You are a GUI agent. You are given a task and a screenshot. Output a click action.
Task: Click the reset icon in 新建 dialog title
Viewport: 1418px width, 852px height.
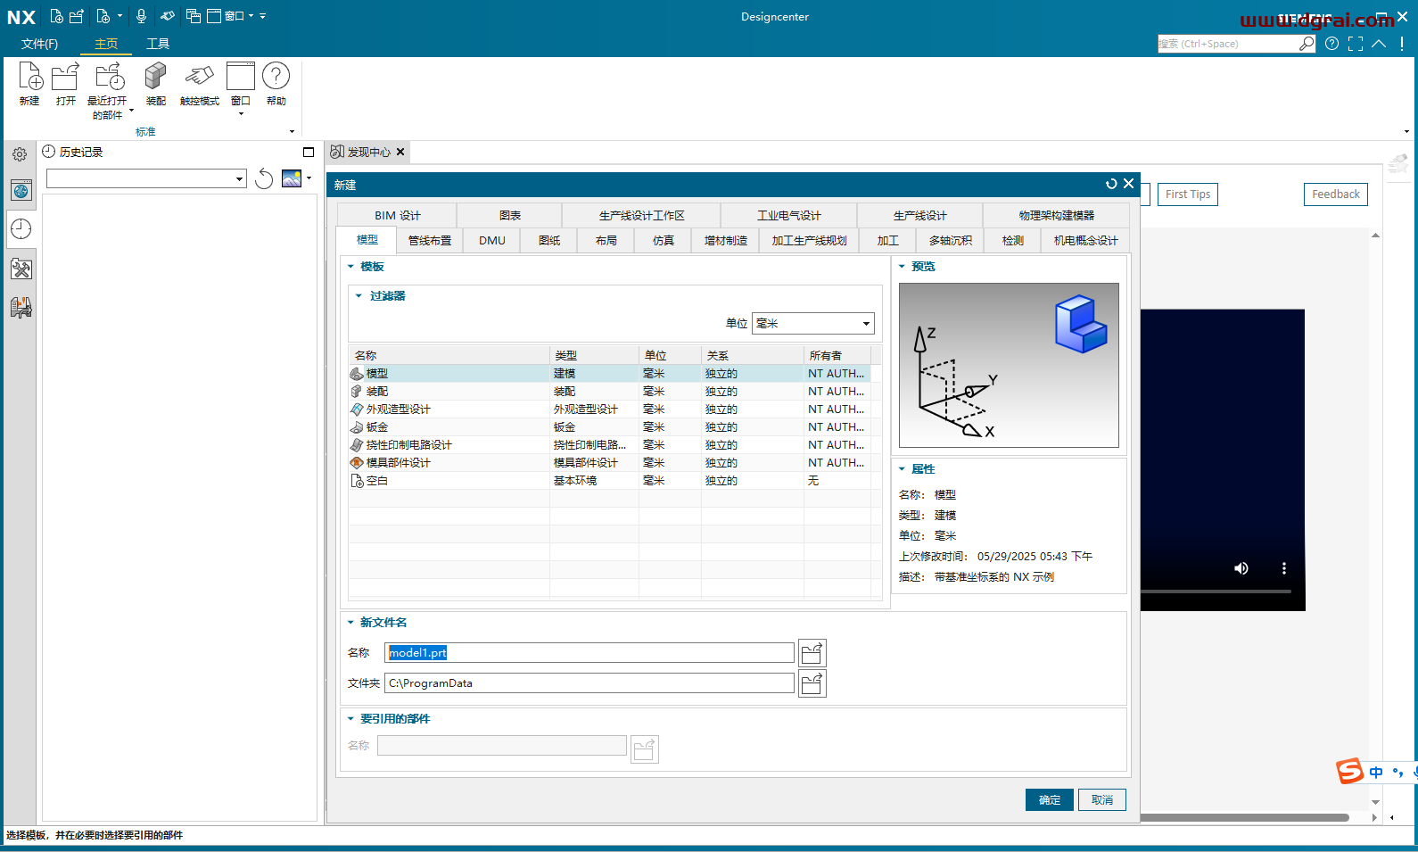(x=1111, y=184)
